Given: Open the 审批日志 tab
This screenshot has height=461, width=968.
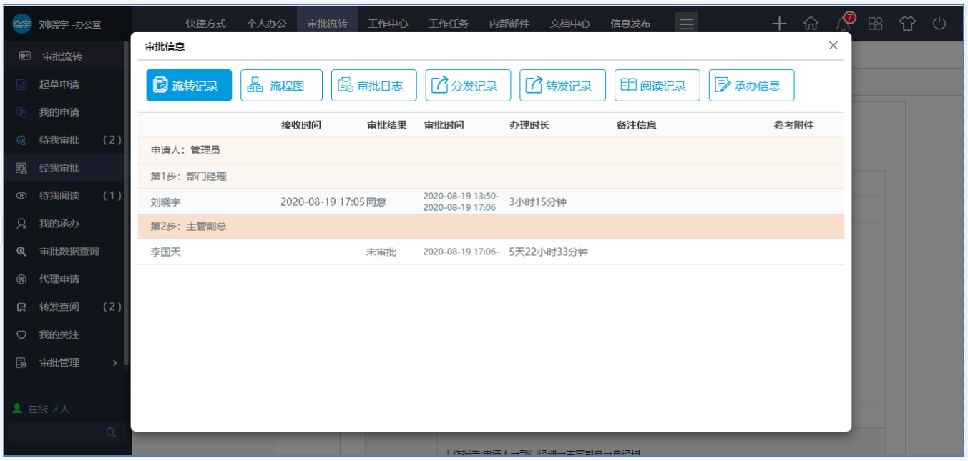Looking at the screenshot, I should pyautogui.click(x=373, y=86).
